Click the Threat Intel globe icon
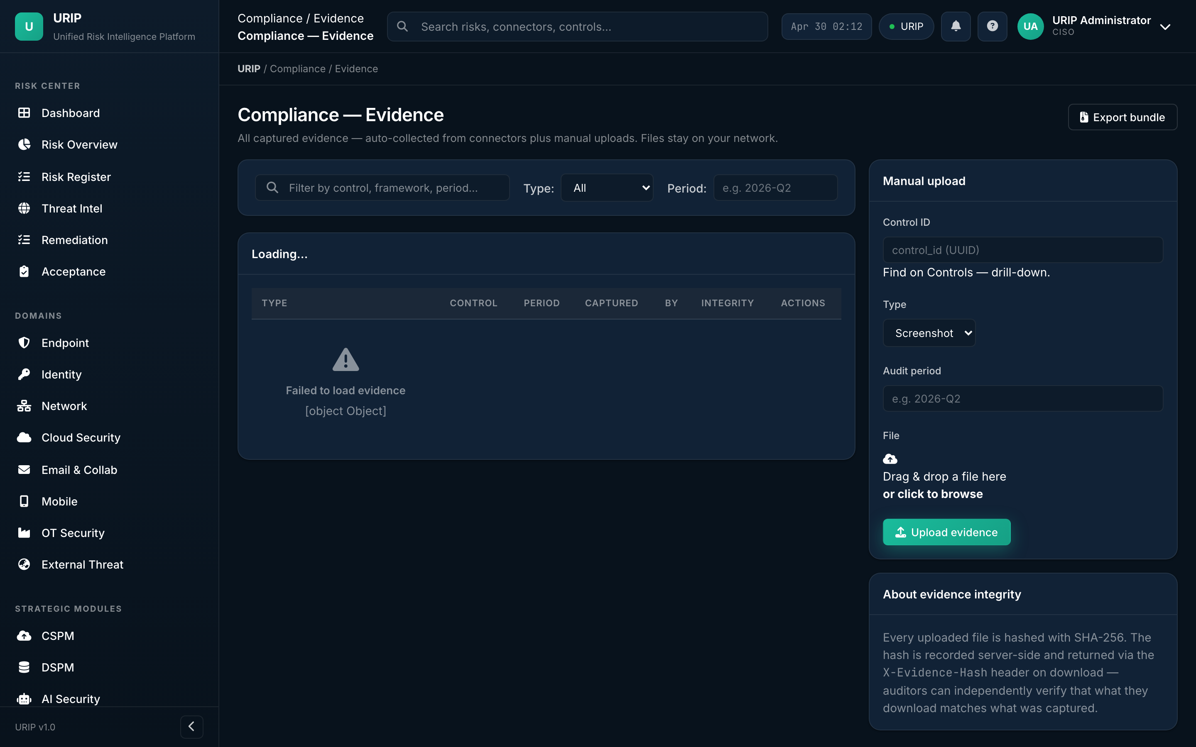 [24, 208]
